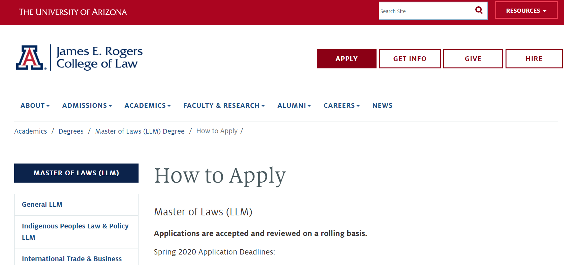Click Spring 2020 Application Deadlines text
This screenshot has height=265, width=564.
pyautogui.click(x=214, y=252)
